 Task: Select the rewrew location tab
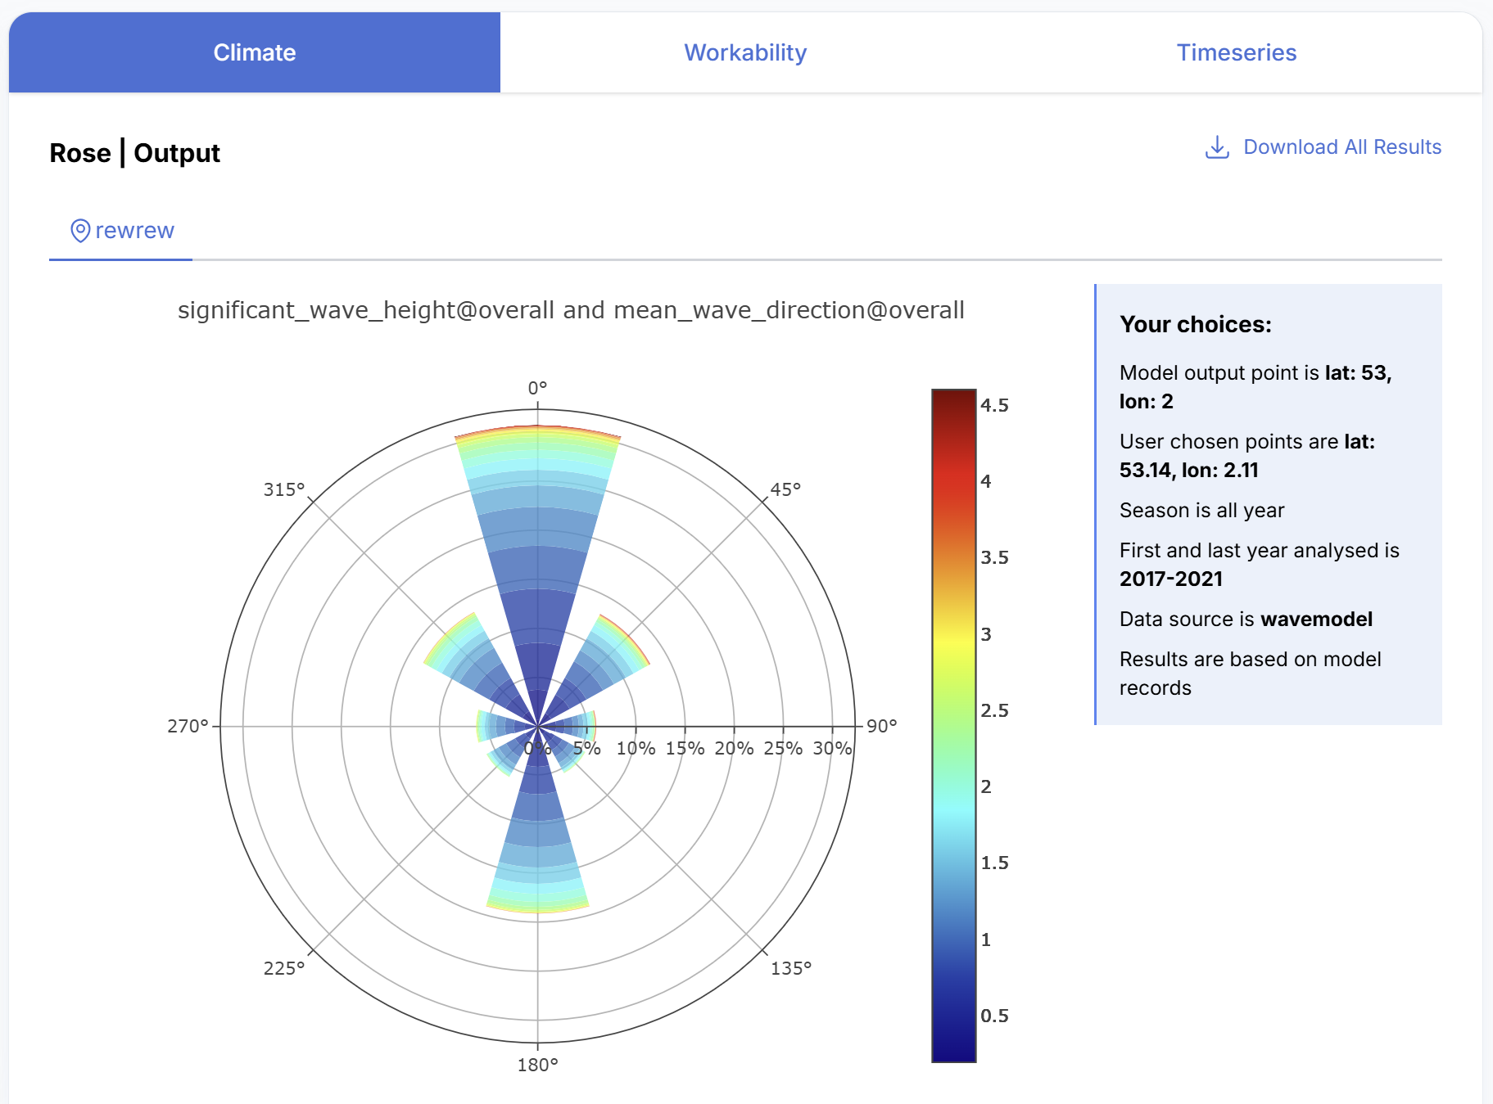121,232
